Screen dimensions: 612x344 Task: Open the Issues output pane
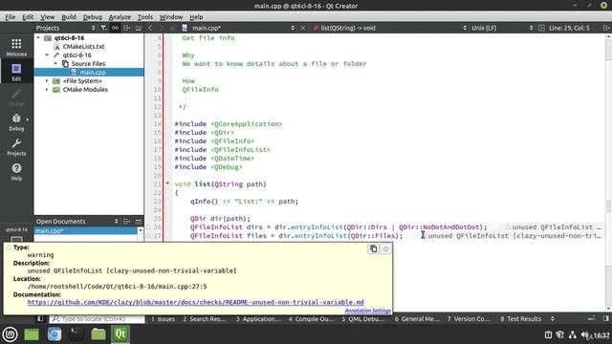tap(163, 318)
